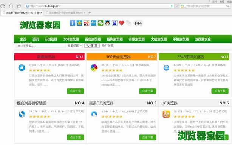The width and height of the screenshot is (232, 145).
Task: Click the Baidu browser round blue icon
Action: 22,68
